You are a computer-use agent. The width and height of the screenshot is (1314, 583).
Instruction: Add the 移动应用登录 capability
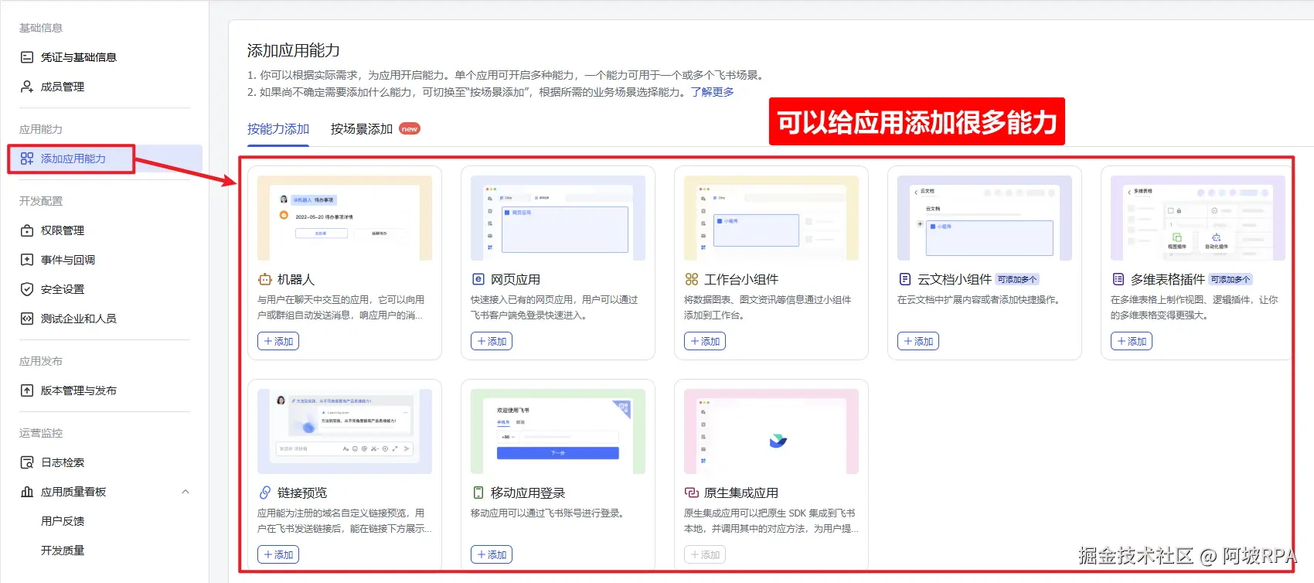(x=492, y=554)
